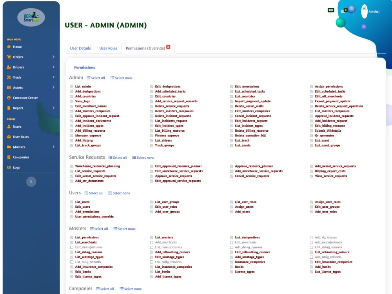Click Select none for Companies permissions
This screenshot has width=392, height=294.
131,289
